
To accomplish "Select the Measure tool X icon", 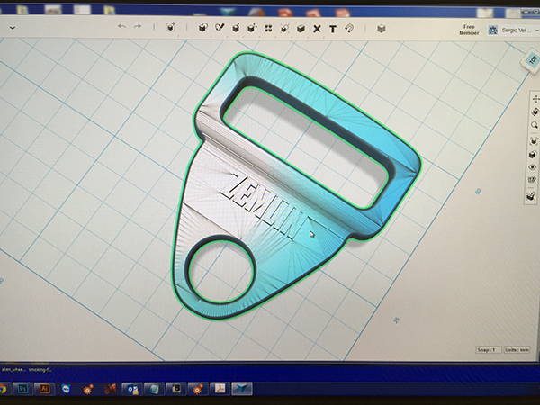I will (x=317, y=29).
